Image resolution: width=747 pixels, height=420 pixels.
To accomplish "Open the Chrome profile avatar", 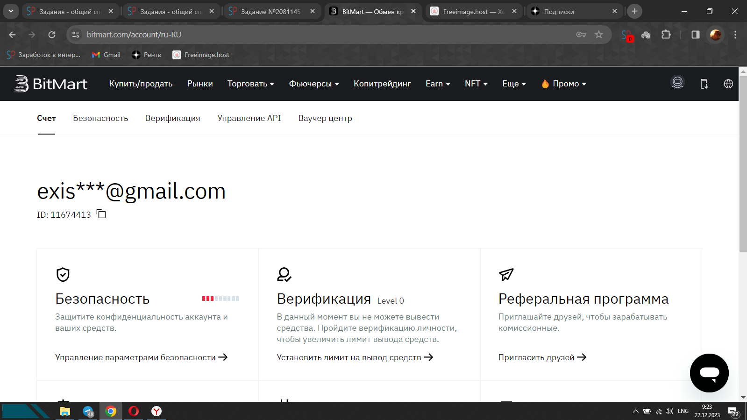I will (x=715, y=35).
